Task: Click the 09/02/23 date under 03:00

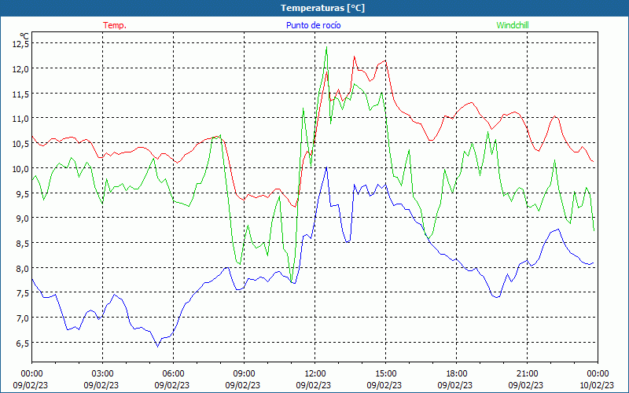Action: tap(103, 385)
